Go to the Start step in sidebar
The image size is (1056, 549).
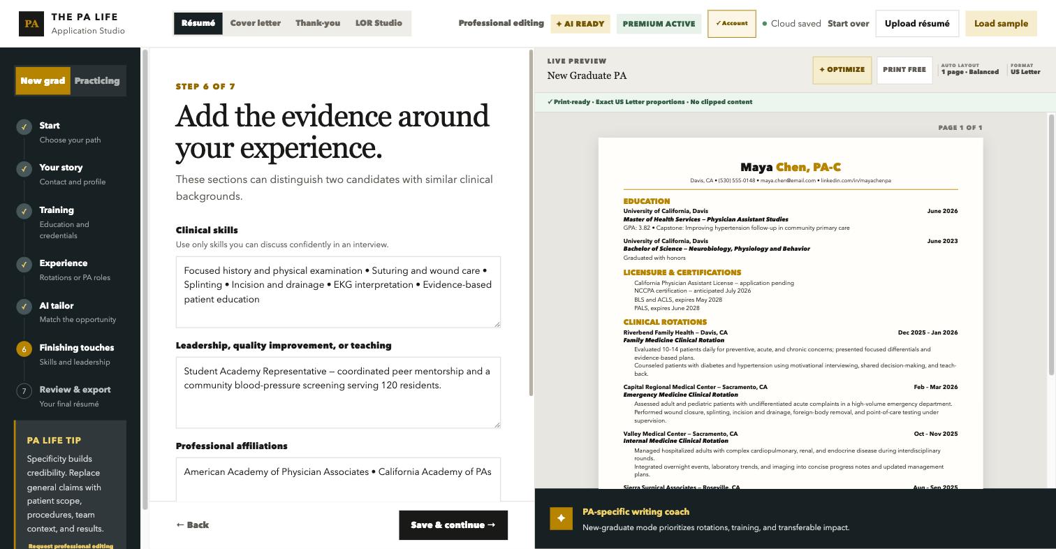[70, 132]
